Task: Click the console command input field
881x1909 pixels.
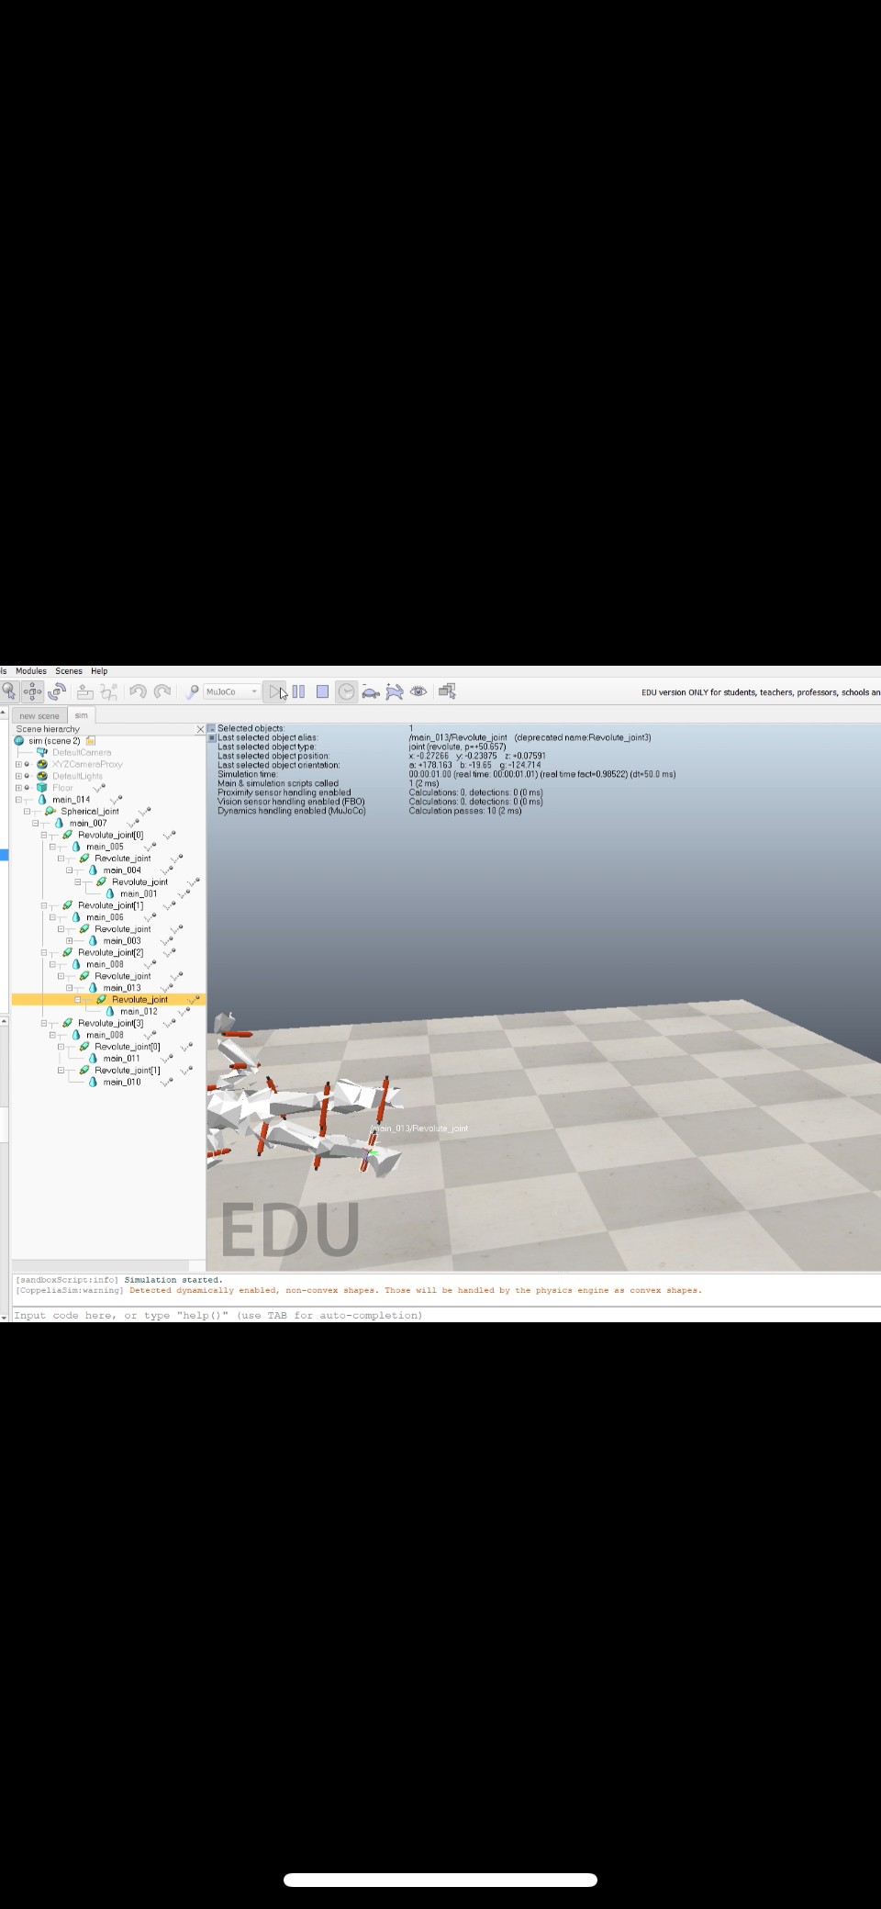Action: (x=445, y=1315)
